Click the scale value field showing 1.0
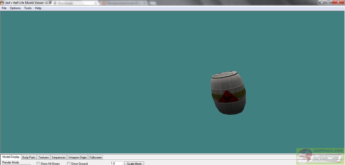Viewport: 345px width, 165px height. (x=116, y=163)
